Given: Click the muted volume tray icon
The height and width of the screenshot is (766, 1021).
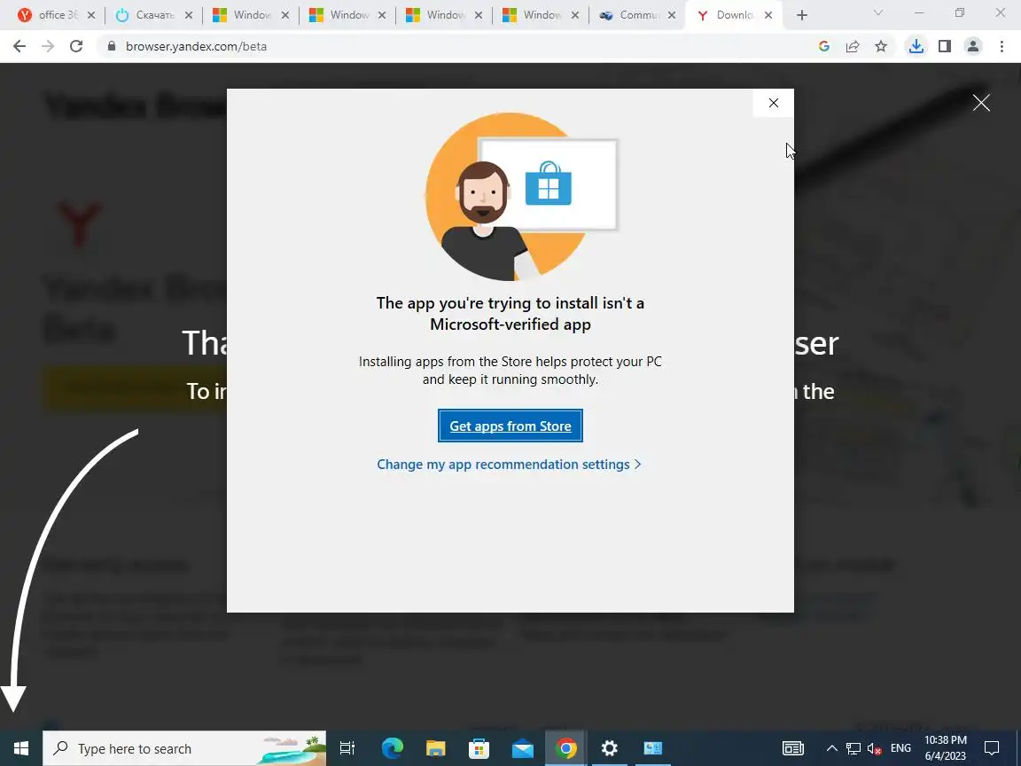Looking at the screenshot, I should 875,748.
